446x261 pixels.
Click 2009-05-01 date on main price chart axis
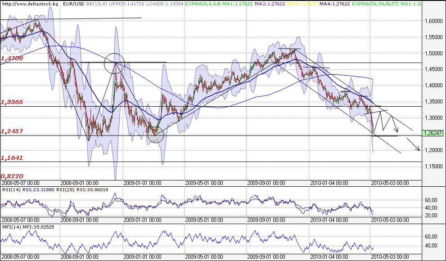204,183
